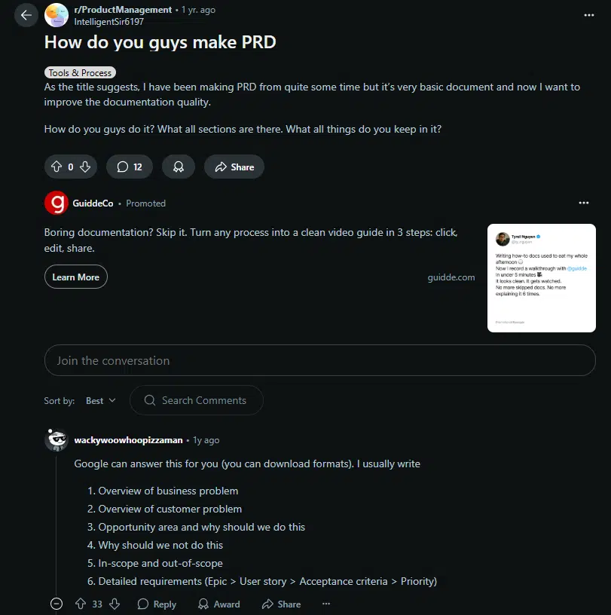Visit the guidde.com link

pos(451,277)
